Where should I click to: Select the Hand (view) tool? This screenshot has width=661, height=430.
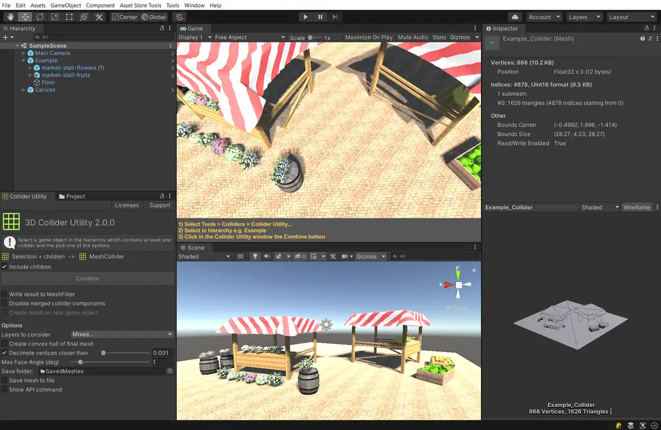pyautogui.click(x=10, y=17)
